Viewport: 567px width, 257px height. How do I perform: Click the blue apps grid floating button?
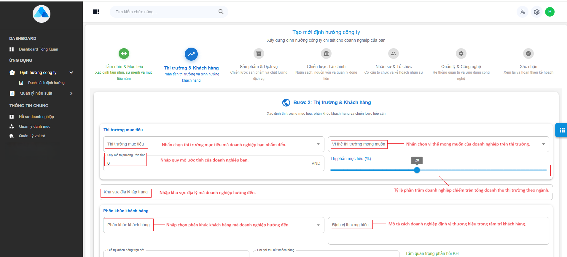coord(562,130)
